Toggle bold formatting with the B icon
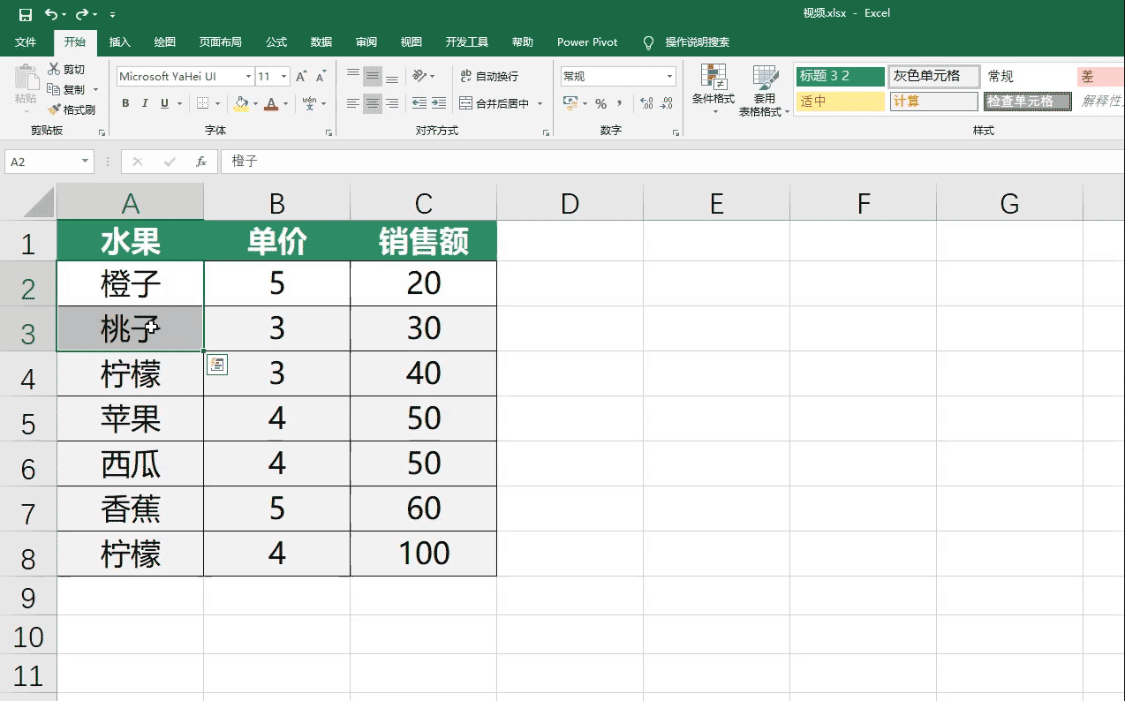 [x=125, y=103]
